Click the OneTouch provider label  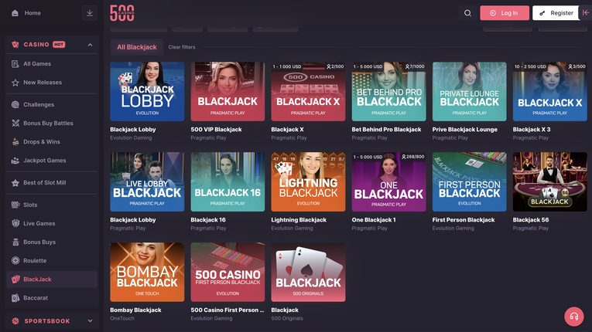click(x=122, y=318)
